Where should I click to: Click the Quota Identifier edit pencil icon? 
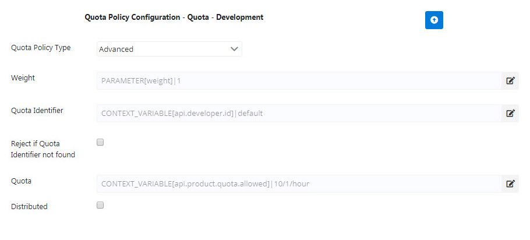click(x=510, y=113)
